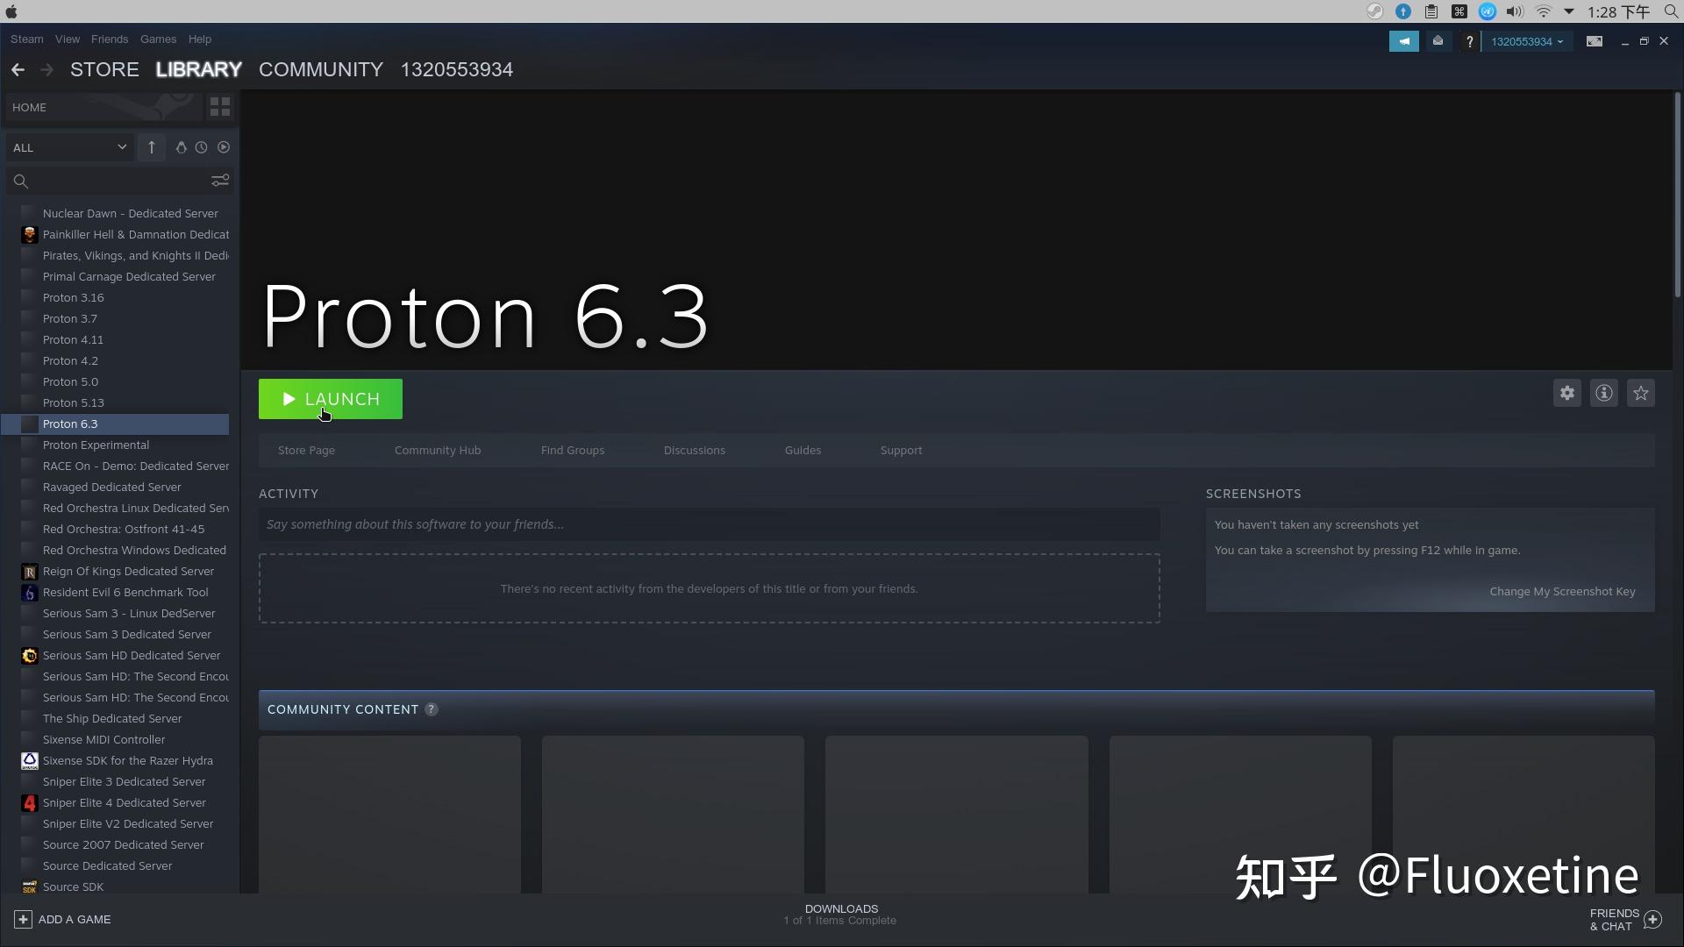The height and width of the screenshot is (947, 1684).
Task: Click the Downloads progress status
Action: coord(840,915)
